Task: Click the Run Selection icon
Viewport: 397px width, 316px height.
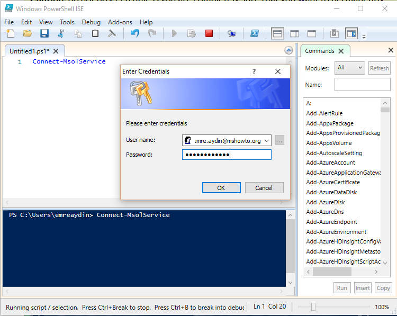Action: (192, 33)
